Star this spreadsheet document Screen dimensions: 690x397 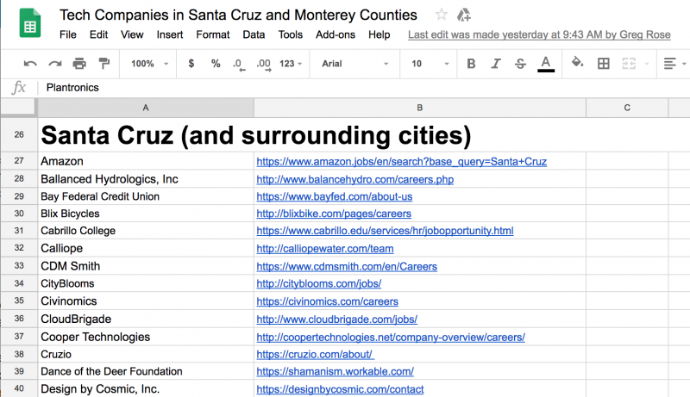(x=442, y=15)
